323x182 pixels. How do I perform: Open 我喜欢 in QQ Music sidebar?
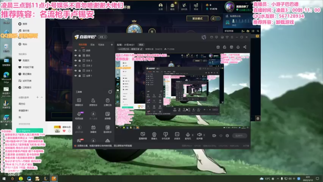[x=24, y=60]
